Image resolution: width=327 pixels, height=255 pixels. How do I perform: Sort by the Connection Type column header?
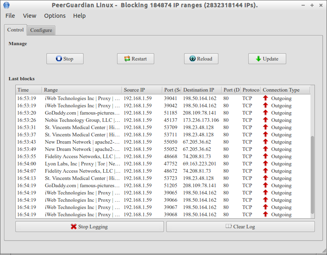(285, 90)
